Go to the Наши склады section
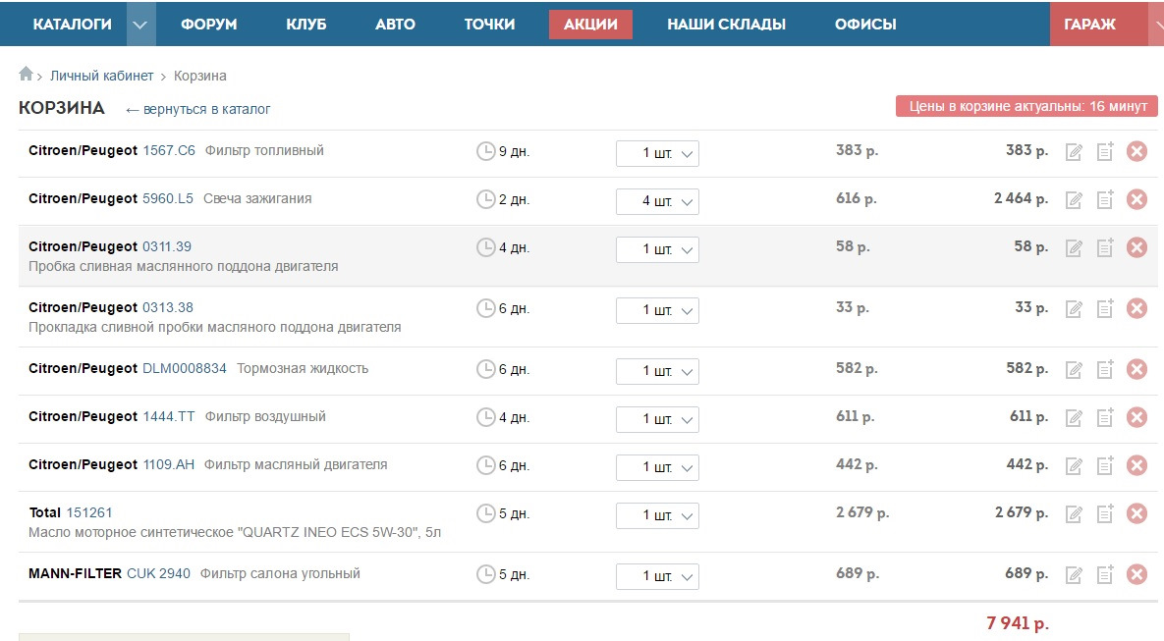The height and width of the screenshot is (641, 1164). [726, 25]
